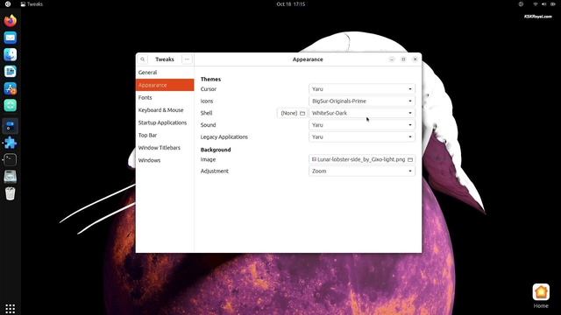Open file chooser icon for Background Image
561x315 pixels.
tap(410, 159)
